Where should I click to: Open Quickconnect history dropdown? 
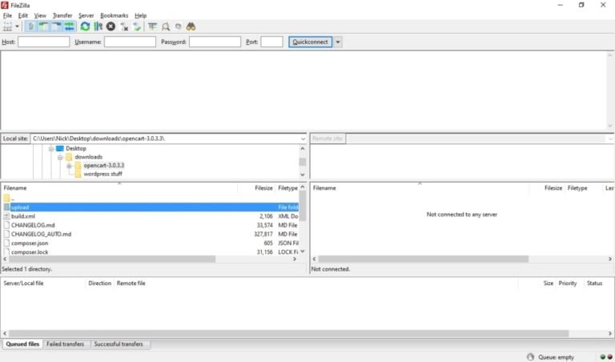[x=338, y=42]
